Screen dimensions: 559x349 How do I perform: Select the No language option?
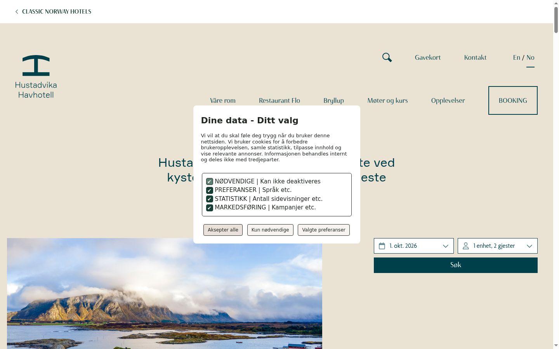530,57
